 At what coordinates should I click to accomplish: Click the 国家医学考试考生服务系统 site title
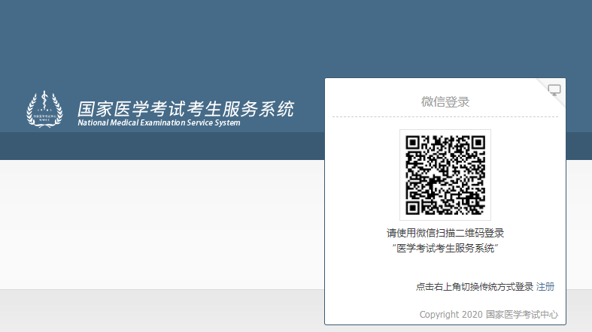[x=186, y=107]
